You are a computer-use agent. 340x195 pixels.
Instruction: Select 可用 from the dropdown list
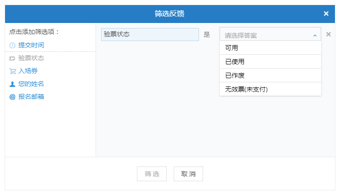270,48
